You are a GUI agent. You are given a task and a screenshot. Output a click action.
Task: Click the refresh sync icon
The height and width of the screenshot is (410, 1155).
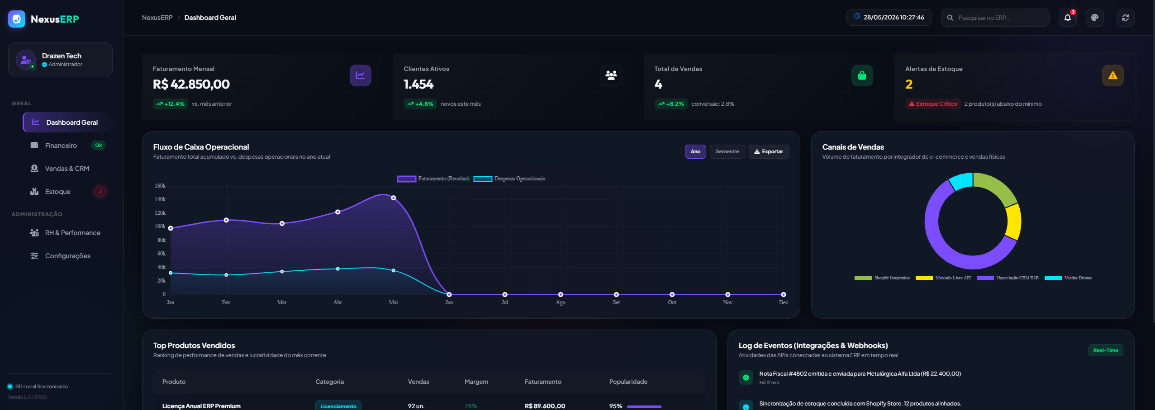click(x=1125, y=18)
